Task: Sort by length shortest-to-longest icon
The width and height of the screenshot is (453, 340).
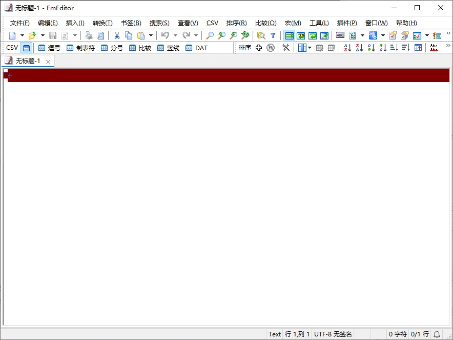Action: pyautogui.click(x=395, y=48)
